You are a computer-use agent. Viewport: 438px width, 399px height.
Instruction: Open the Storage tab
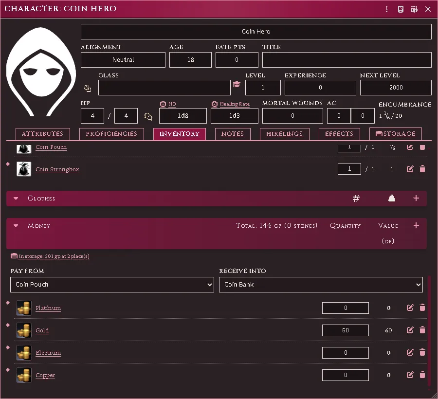(395, 134)
